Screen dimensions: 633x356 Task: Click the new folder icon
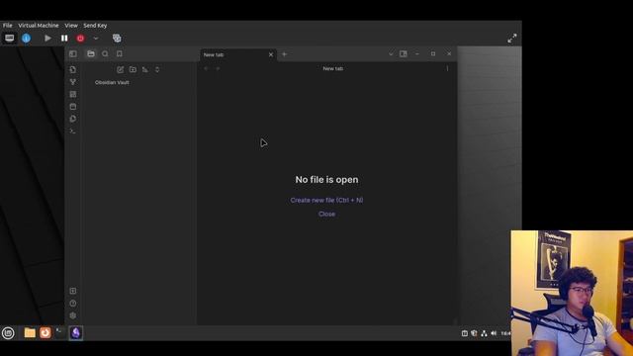point(133,70)
